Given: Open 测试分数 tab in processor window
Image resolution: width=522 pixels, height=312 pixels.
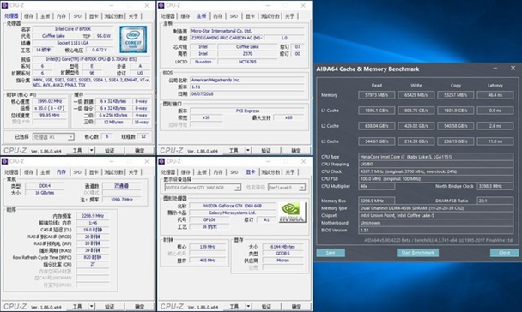Looking at the screenshot, I should click(x=113, y=16).
